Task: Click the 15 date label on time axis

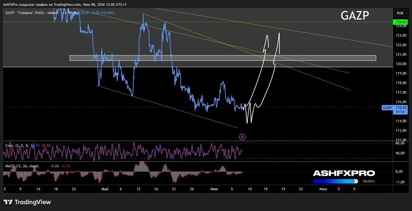Action: (x=266, y=189)
